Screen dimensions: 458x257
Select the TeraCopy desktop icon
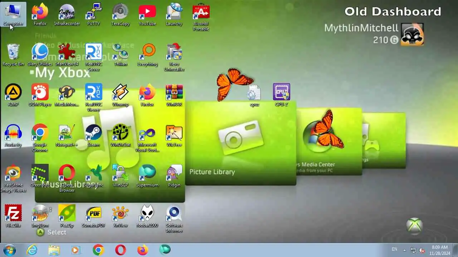pyautogui.click(x=121, y=15)
